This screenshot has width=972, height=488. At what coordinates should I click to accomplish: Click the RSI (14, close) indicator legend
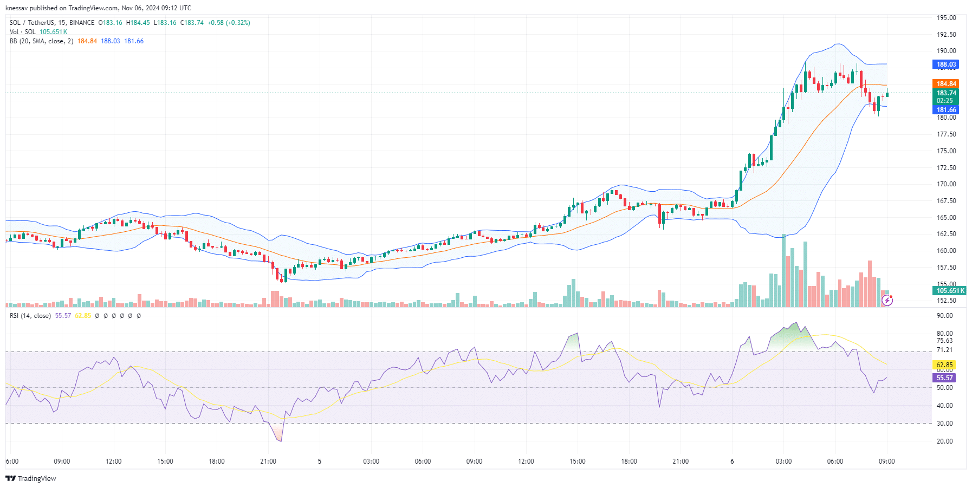coord(30,316)
